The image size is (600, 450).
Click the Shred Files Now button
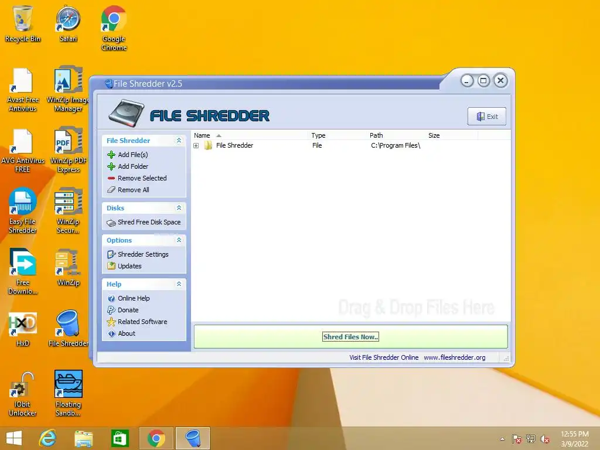click(x=350, y=337)
